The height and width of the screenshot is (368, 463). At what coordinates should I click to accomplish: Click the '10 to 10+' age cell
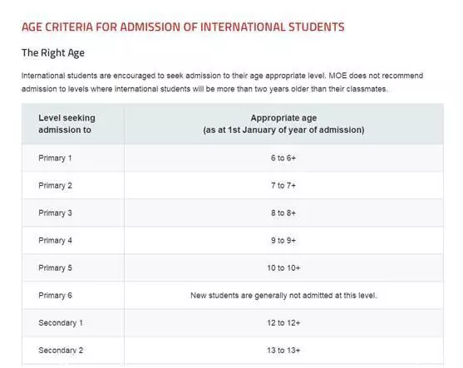[283, 268]
